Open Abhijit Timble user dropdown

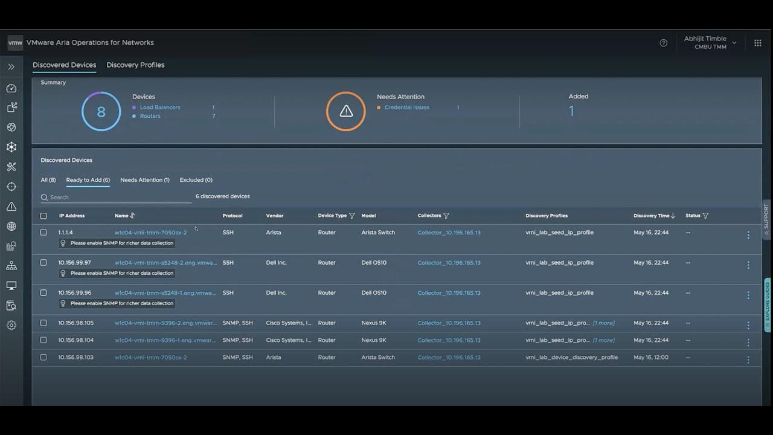[710, 42]
